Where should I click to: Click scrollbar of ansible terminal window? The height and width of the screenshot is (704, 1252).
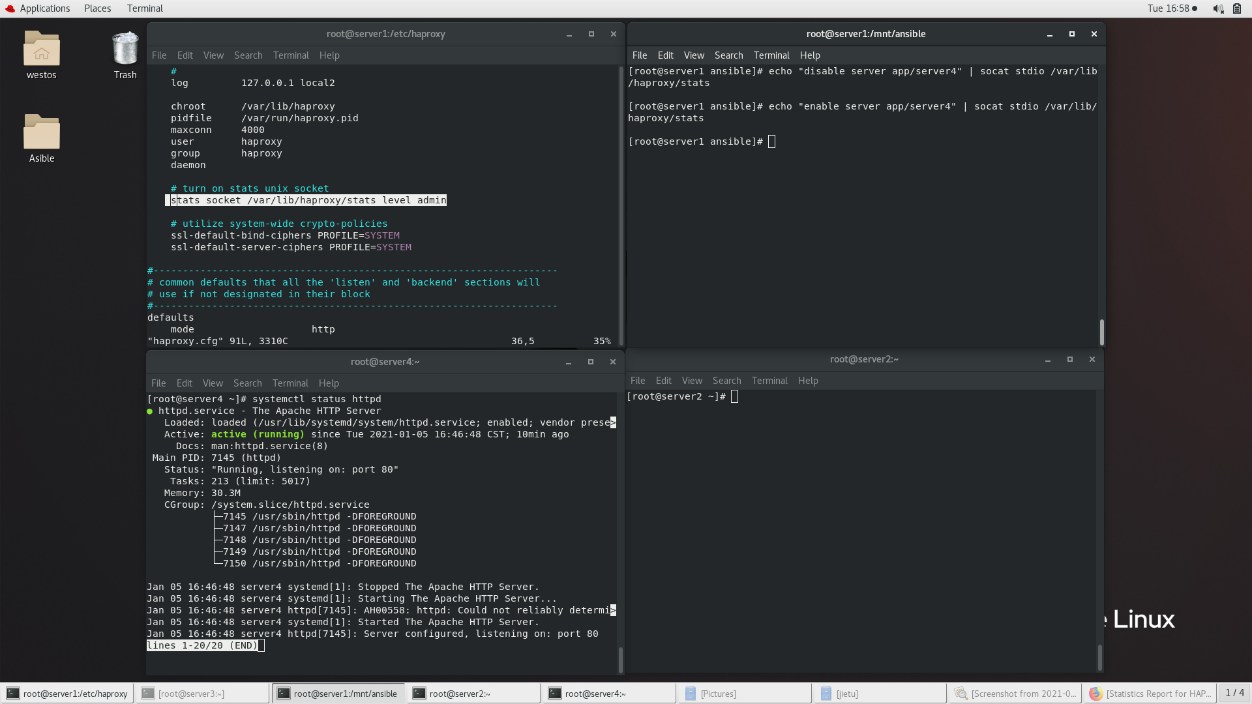coord(1101,332)
